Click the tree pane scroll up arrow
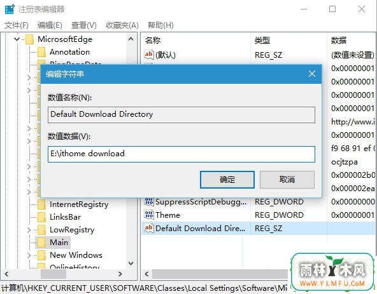 point(131,39)
